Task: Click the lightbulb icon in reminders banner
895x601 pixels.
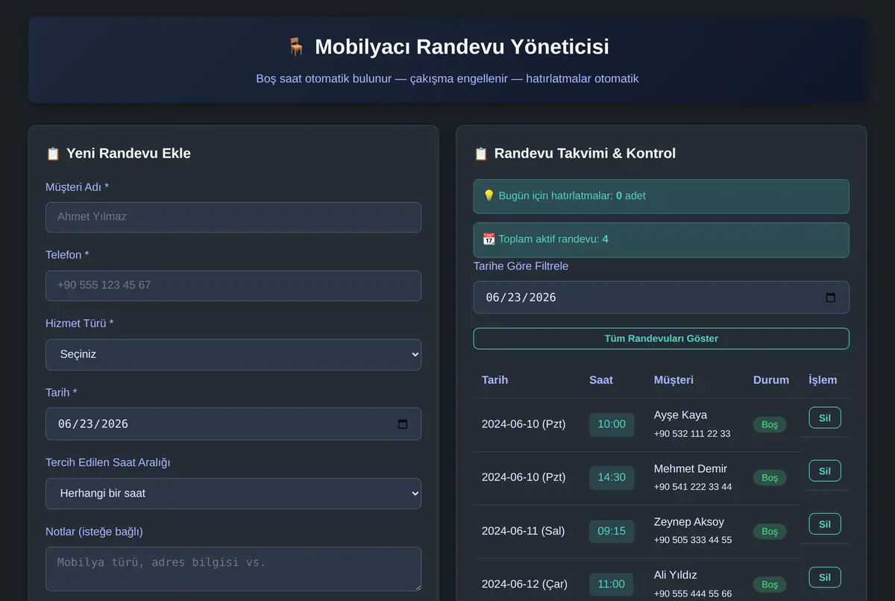Action: click(489, 195)
